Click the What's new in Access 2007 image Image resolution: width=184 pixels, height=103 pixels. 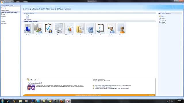[31, 87]
